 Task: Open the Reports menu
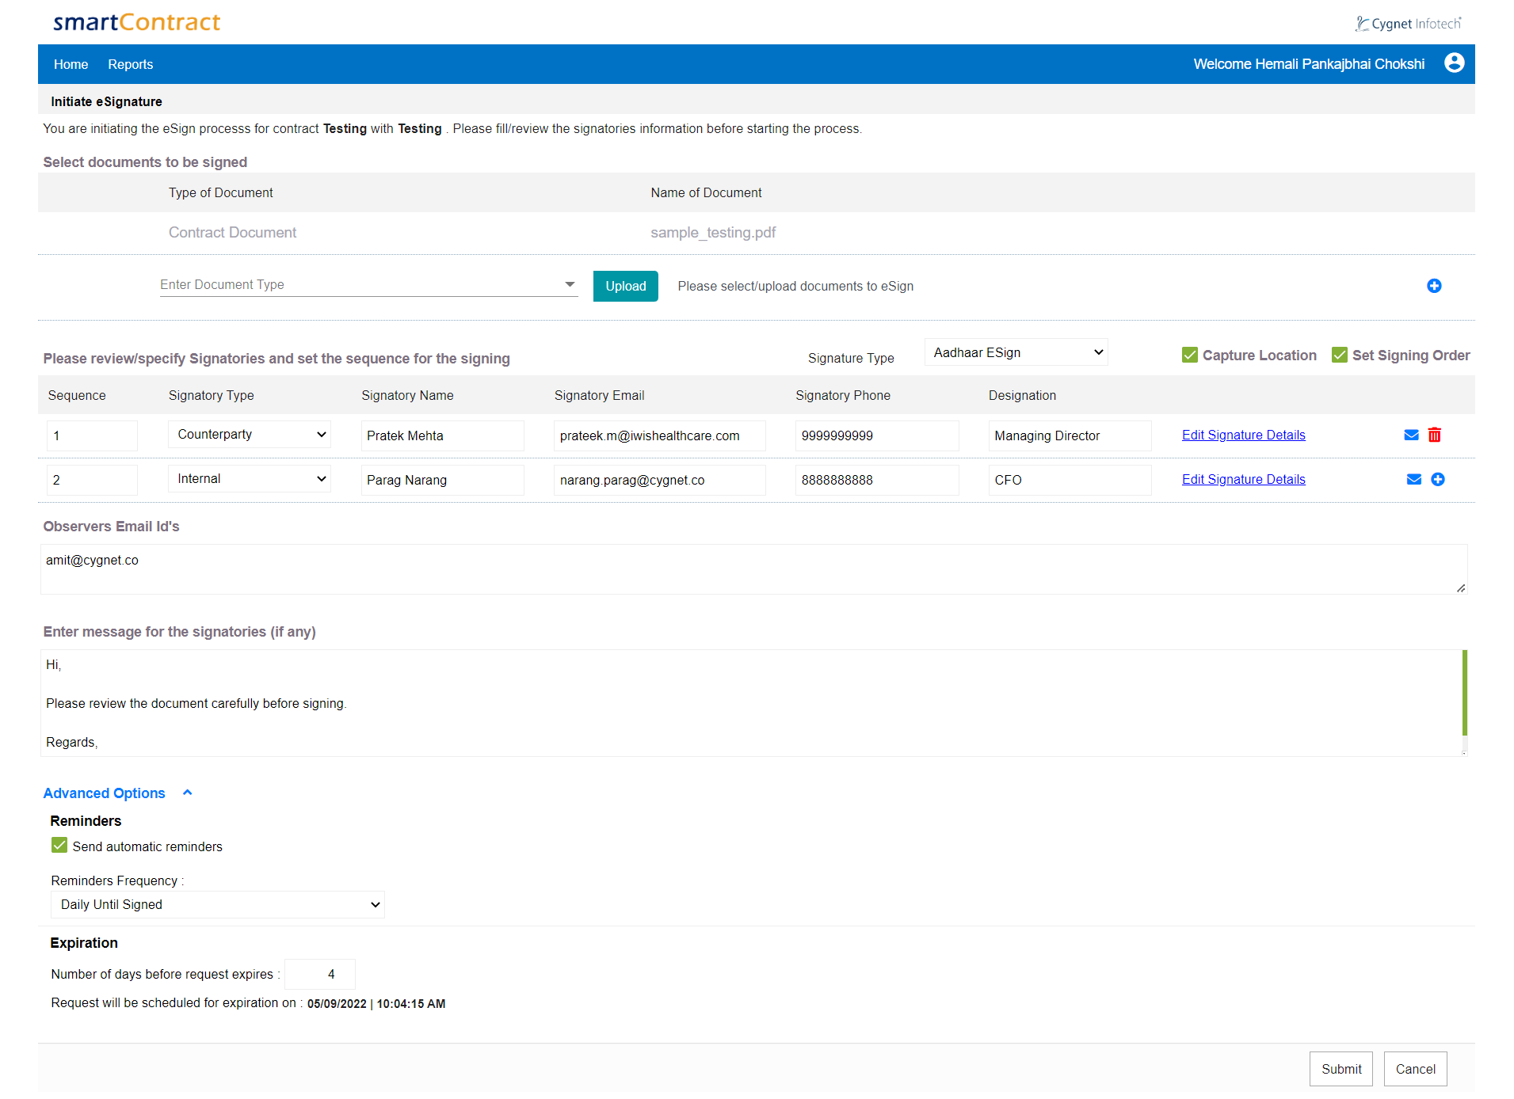pyautogui.click(x=131, y=64)
